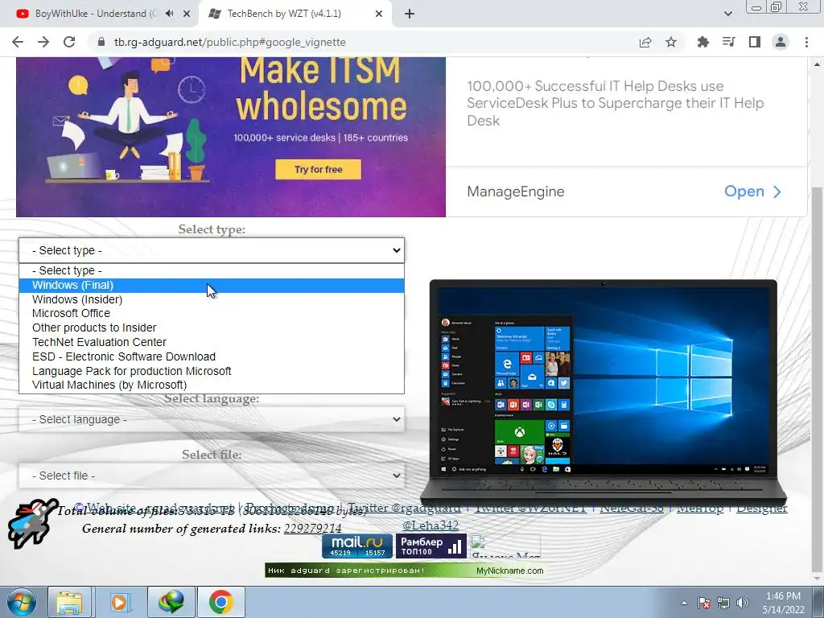The image size is (824, 618).
Task: Open the Twitter @rgadguard link
Action: tap(404, 508)
